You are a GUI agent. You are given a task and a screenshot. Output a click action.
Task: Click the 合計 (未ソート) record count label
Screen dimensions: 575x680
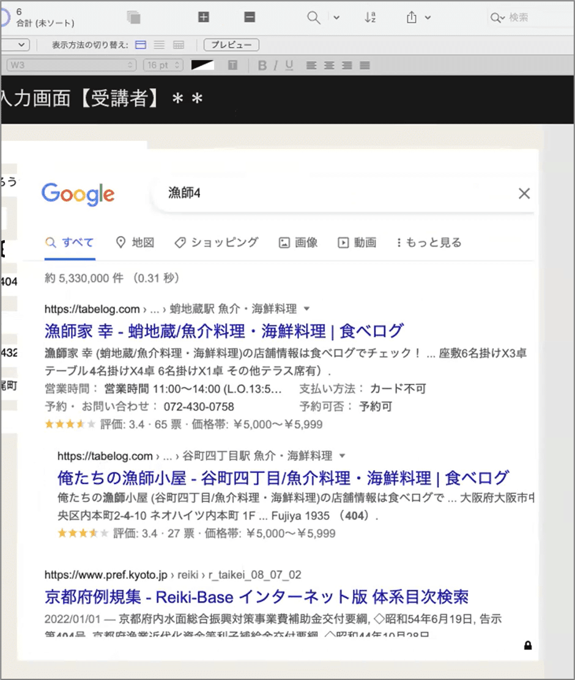45,23
